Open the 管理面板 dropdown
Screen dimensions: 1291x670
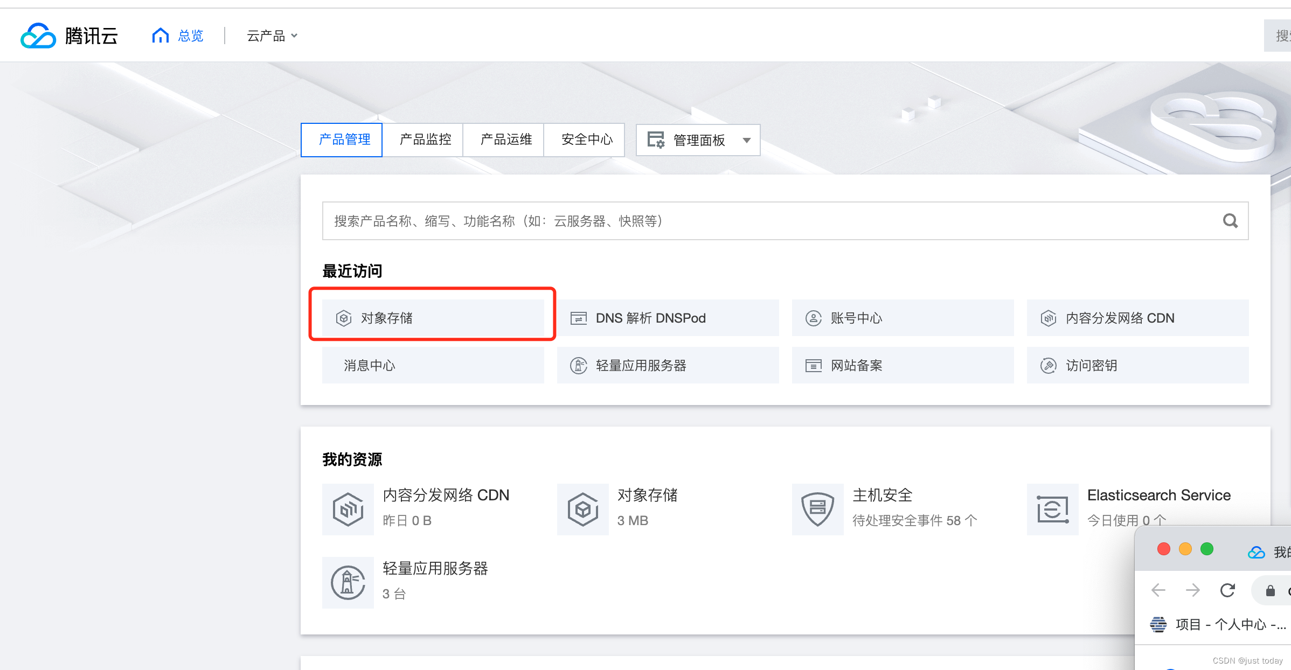click(x=698, y=140)
